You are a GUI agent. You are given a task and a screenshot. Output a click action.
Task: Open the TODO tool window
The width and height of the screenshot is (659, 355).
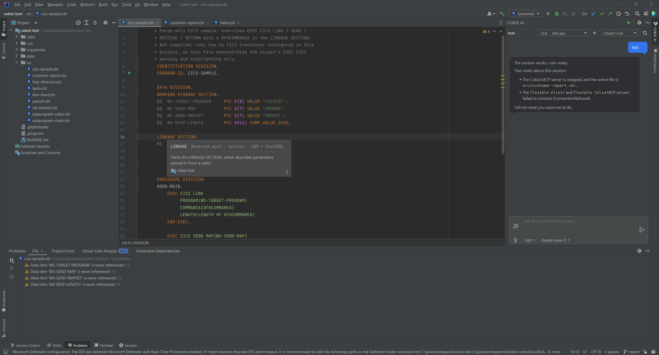point(54,346)
